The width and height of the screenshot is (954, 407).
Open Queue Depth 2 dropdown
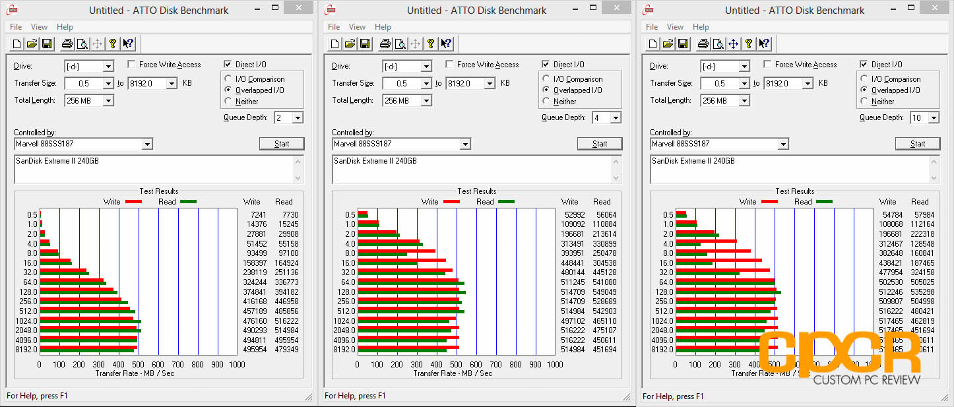[298, 117]
